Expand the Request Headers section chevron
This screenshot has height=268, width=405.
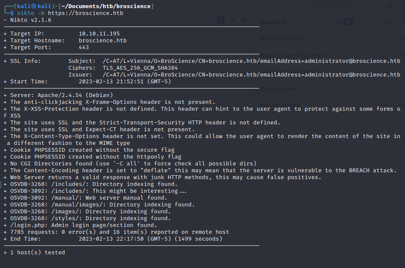click(402, 105)
